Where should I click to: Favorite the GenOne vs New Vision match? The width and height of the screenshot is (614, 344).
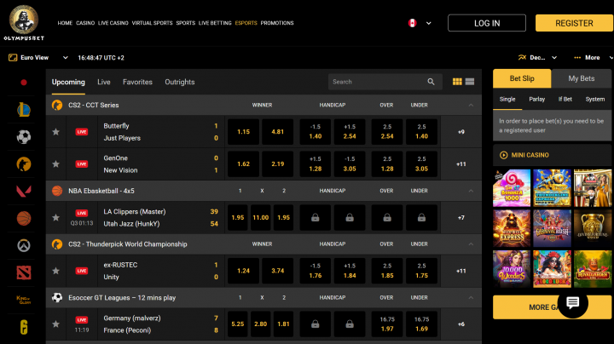(x=56, y=164)
